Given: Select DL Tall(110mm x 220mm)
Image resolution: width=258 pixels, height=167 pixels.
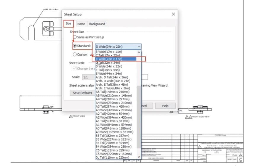Looking at the screenshot, I should tap(116, 158).
